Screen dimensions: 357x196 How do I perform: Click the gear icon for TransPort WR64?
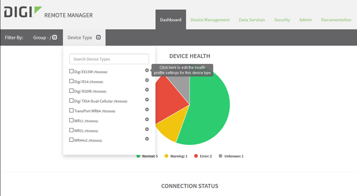(147, 109)
